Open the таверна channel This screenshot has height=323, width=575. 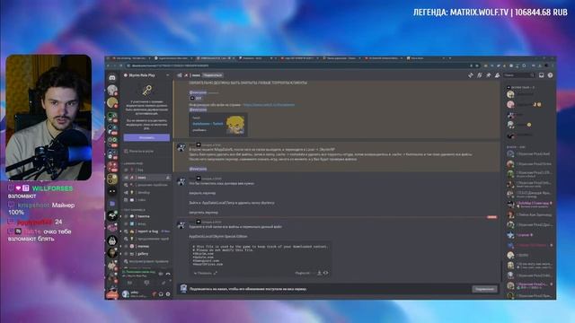coord(146,216)
